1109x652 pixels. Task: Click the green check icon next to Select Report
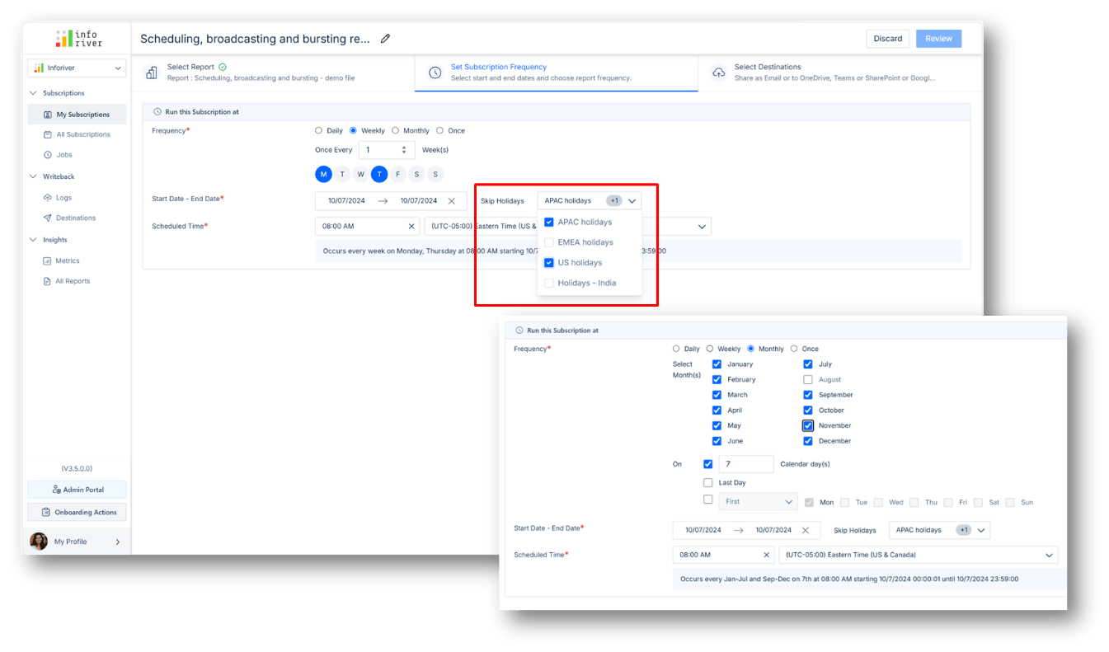tap(223, 67)
